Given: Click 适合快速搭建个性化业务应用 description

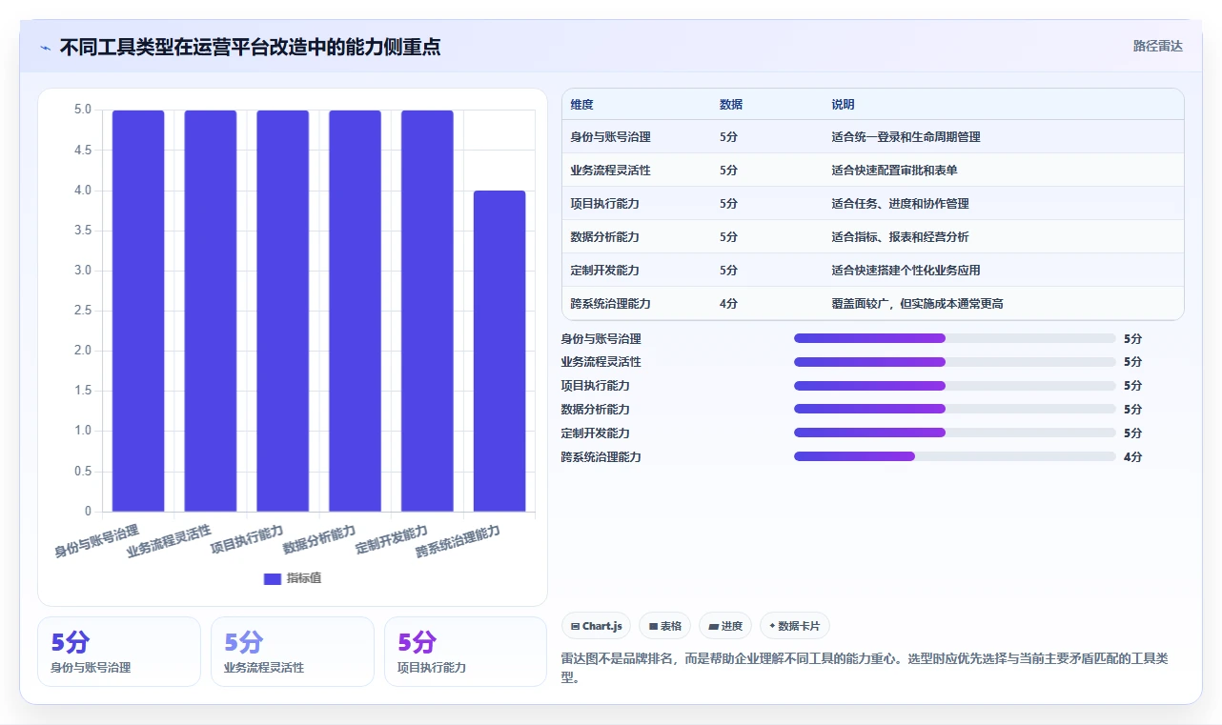Looking at the screenshot, I should tap(906, 271).
